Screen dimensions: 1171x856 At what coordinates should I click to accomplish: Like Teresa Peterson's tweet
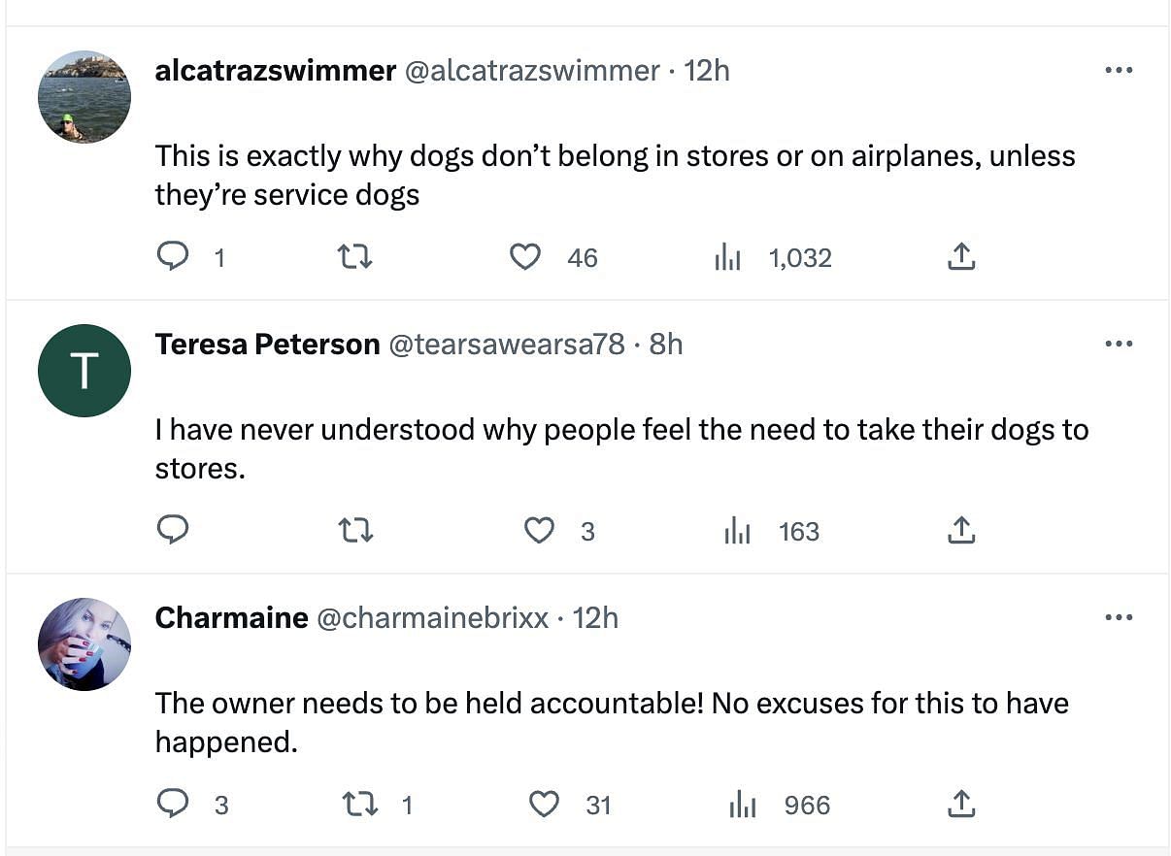coord(539,531)
